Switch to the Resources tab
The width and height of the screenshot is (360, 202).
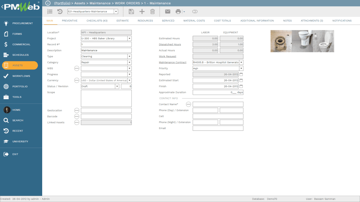145,21
